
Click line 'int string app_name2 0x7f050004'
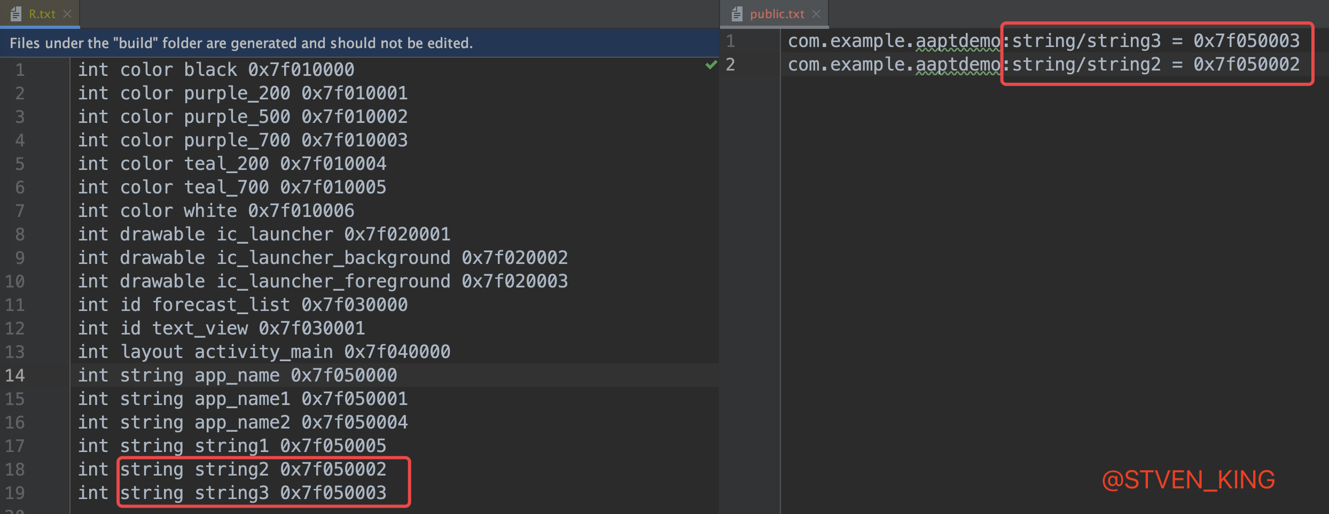pyautogui.click(x=243, y=422)
